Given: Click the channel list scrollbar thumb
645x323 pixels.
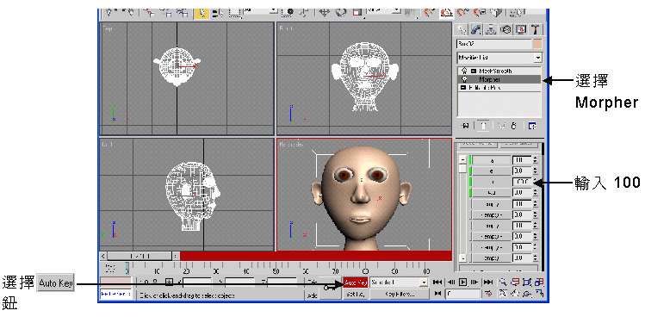Looking at the screenshot, I should point(462,169).
